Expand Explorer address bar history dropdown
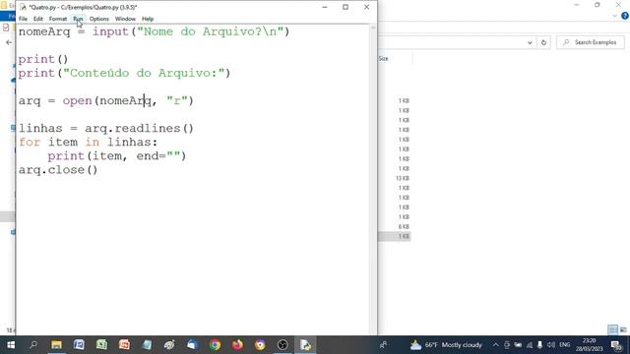This screenshot has width=630, height=354. [530, 42]
